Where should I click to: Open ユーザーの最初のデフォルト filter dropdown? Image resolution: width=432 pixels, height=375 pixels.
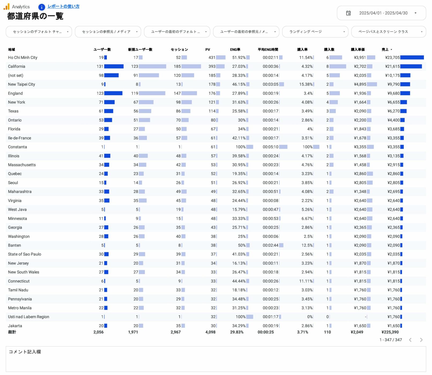(177, 32)
